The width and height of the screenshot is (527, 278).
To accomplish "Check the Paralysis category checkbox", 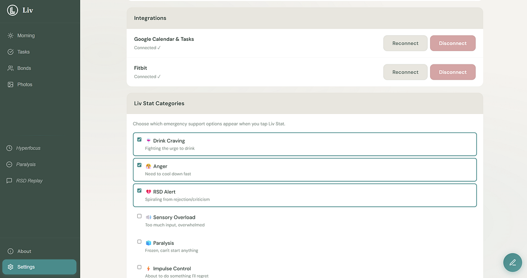I will pyautogui.click(x=140, y=241).
